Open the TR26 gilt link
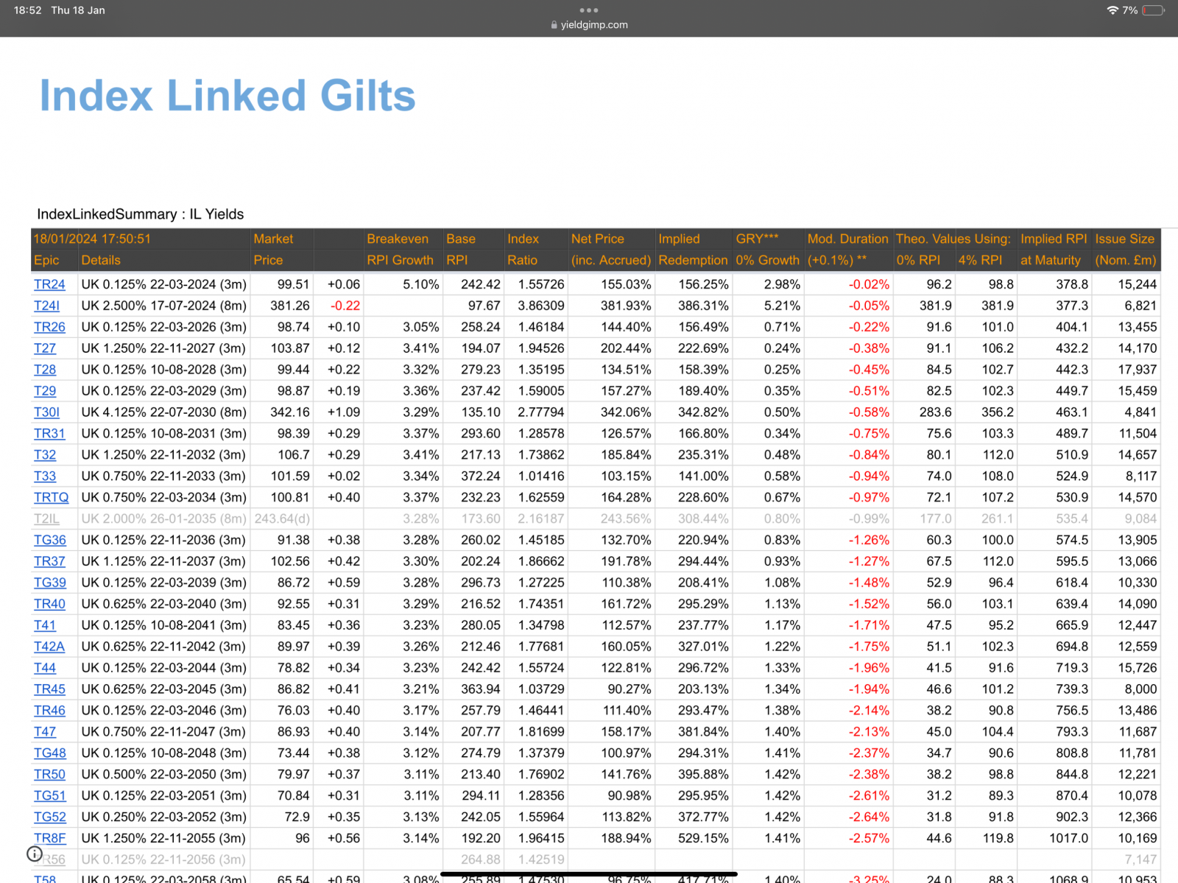Screen dimensions: 1178x883 tap(49, 327)
